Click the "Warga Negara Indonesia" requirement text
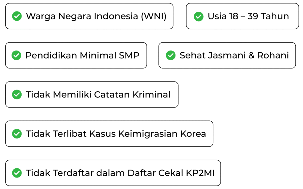 (83, 16)
